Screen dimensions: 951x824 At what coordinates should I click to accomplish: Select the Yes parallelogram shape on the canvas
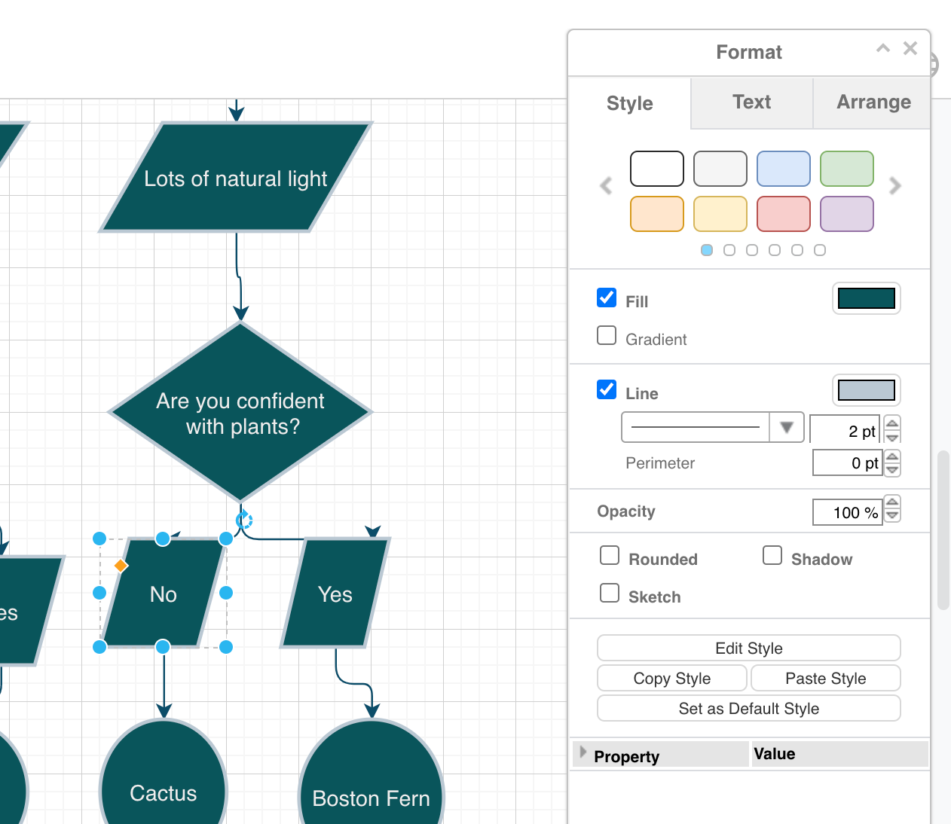(x=335, y=594)
